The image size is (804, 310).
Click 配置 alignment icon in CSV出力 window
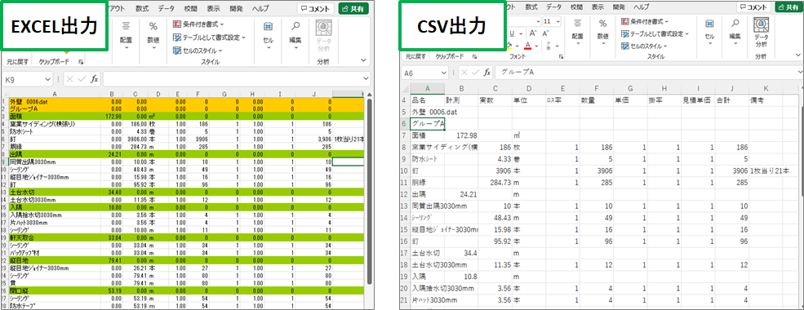(577, 24)
